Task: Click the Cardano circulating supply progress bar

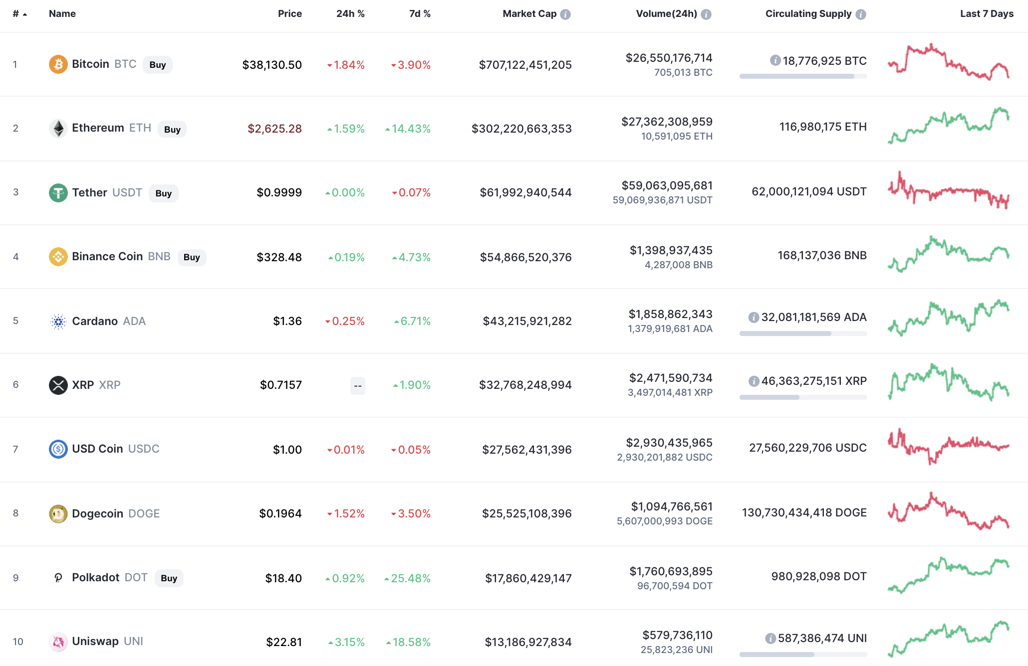Action: pos(802,333)
